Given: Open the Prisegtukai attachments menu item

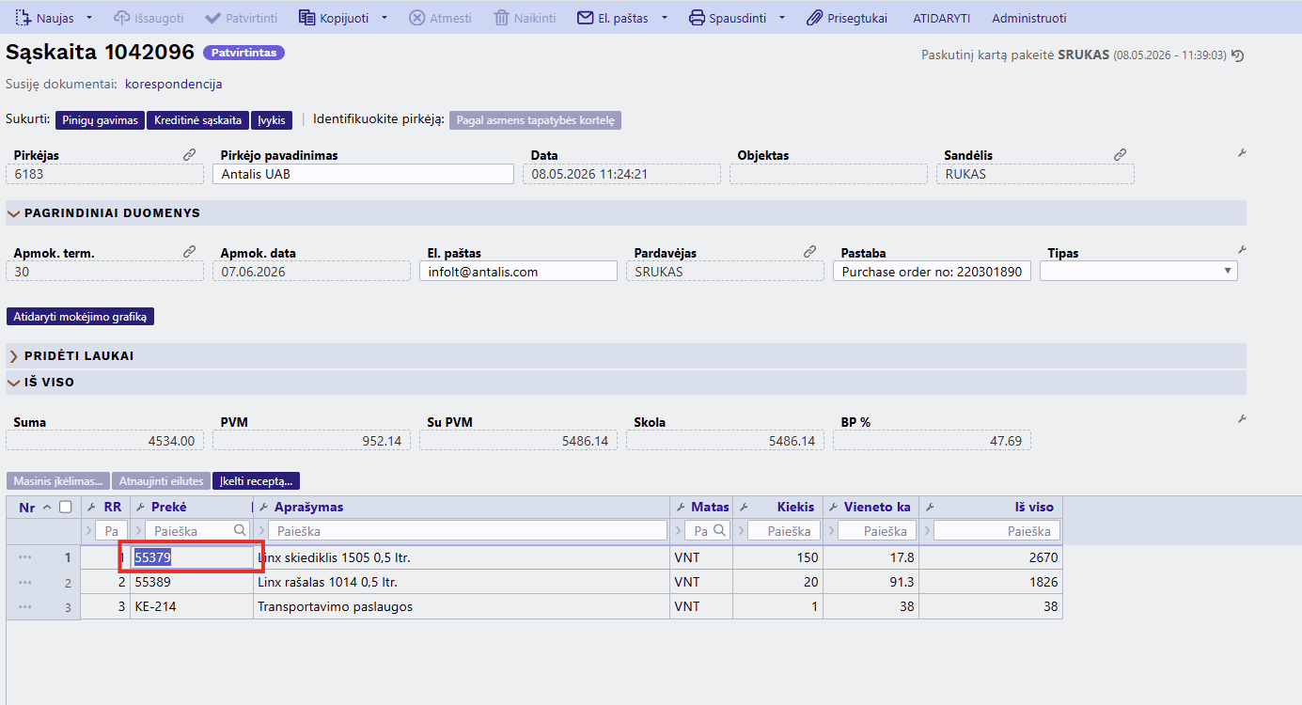Looking at the screenshot, I should pos(847,18).
